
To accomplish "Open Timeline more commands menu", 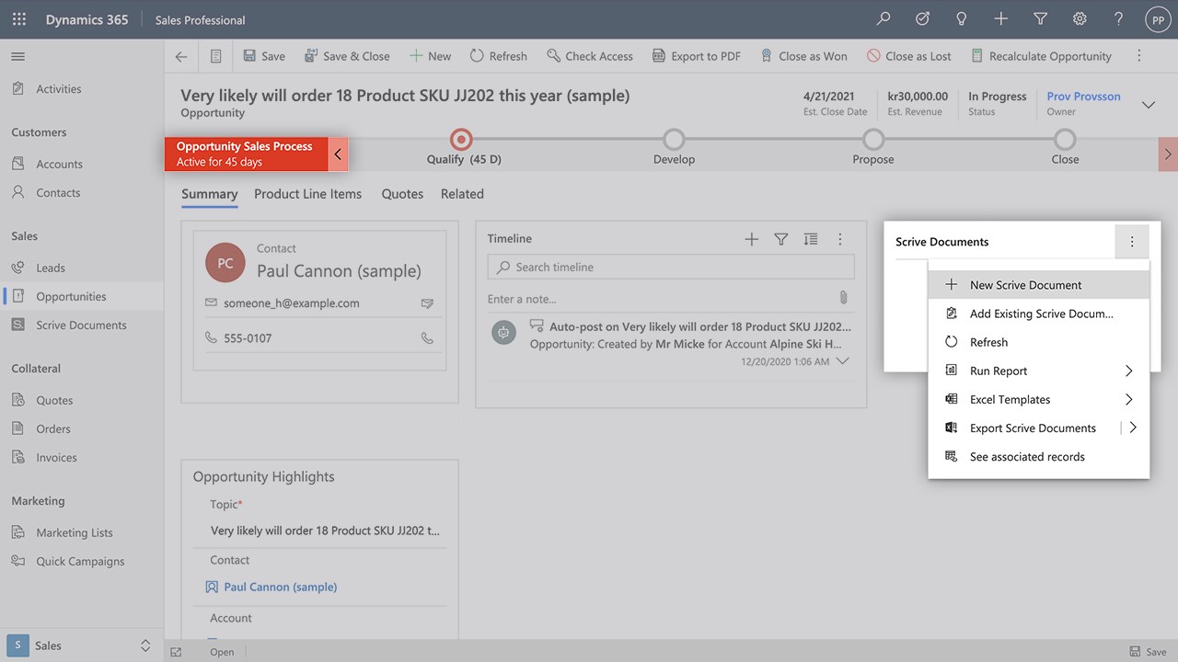I will point(840,239).
